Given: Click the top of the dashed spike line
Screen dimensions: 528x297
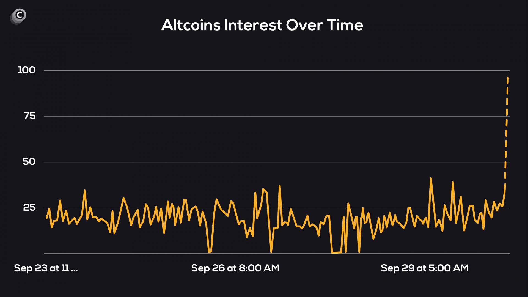Looking at the screenshot, I should 508,78.
